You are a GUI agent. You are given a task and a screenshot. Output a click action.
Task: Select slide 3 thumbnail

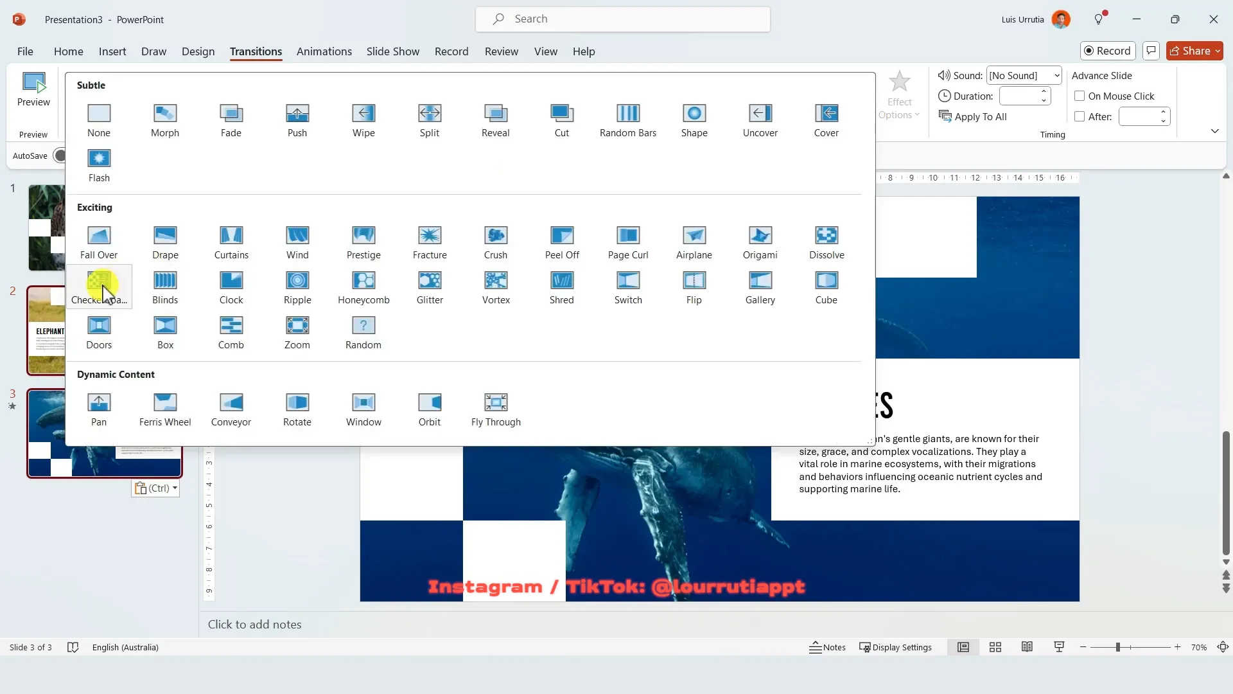click(x=104, y=433)
